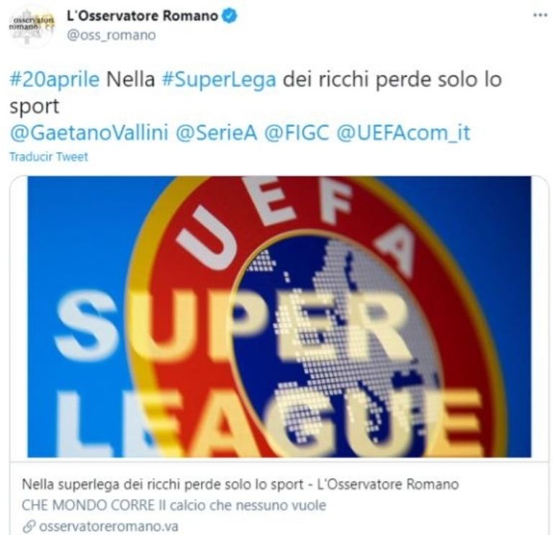Click the CHE MONDO CORRE card description

[174, 505]
